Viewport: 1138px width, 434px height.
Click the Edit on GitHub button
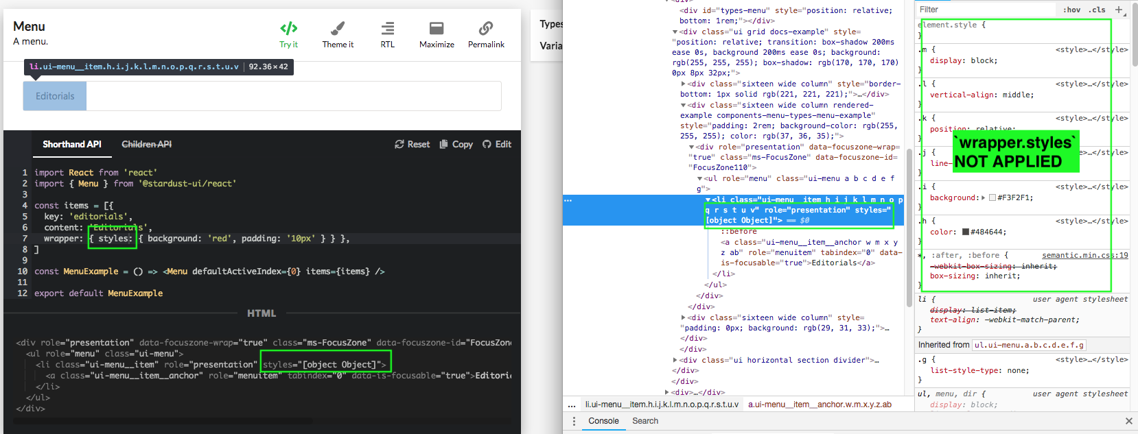[496, 144]
